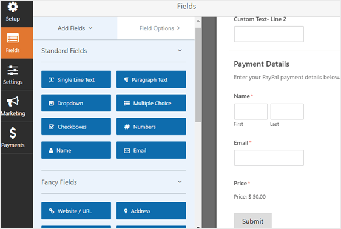Add a Dropdown field
Screen dimensions: 341x229
(x=76, y=103)
